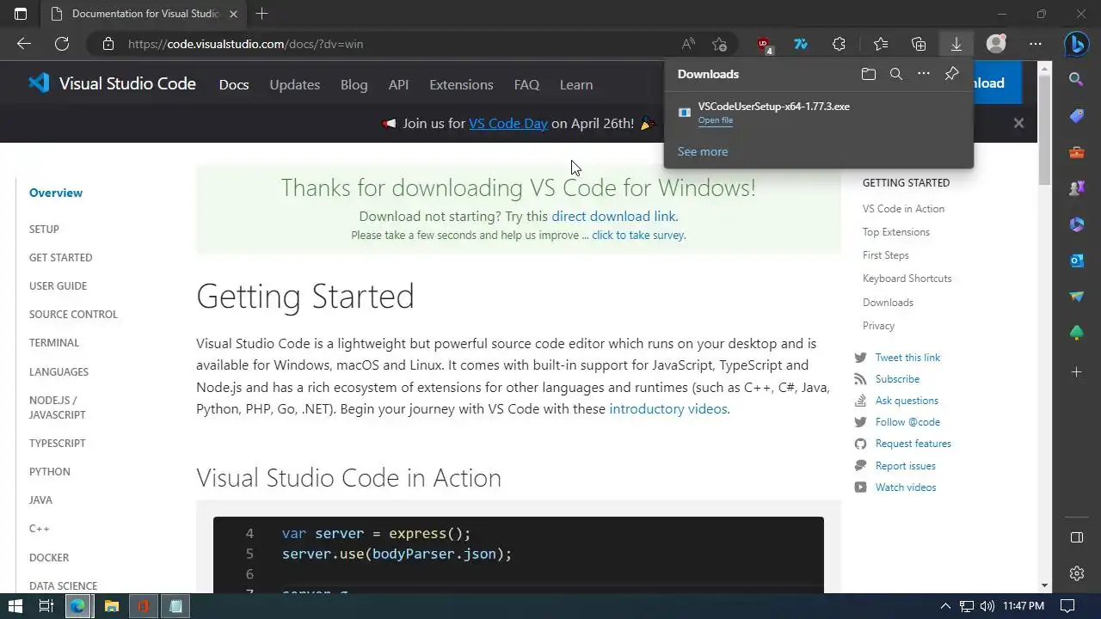Screen dimensions: 1101x619
Task: Open Edge Settings and more menu
Action: [1036, 44]
